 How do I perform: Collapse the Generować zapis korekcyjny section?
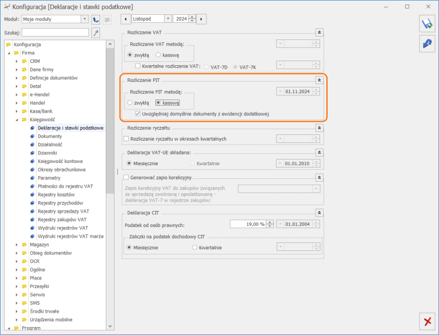coord(319,178)
